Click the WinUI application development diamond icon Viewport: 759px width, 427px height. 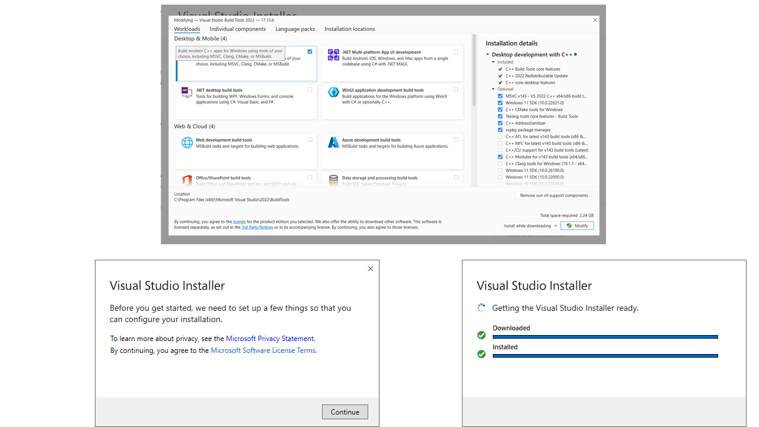click(333, 93)
